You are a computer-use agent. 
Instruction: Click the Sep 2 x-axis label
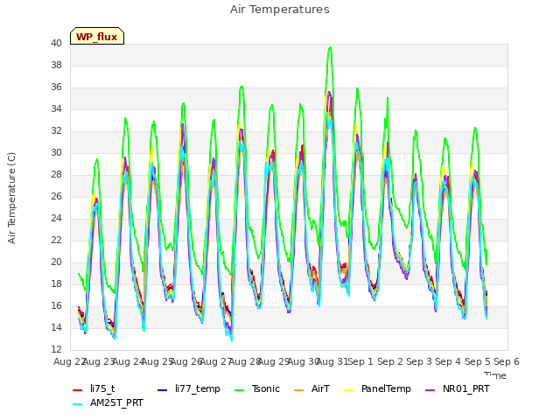pyautogui.click(x=390, y=361)
